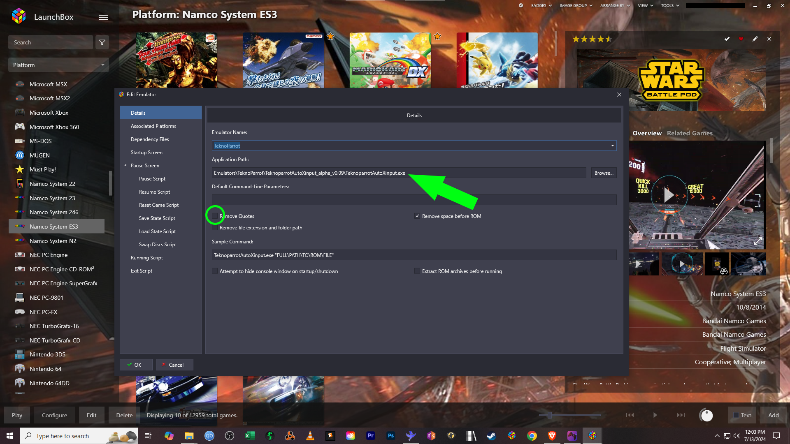
Task: Click the filter funnel icon beside Search
Action: pyautogui.click(x=102, y=42)
